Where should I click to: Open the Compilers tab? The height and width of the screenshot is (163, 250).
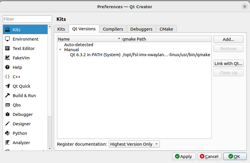pyautogui.click(x=113, y=29)
